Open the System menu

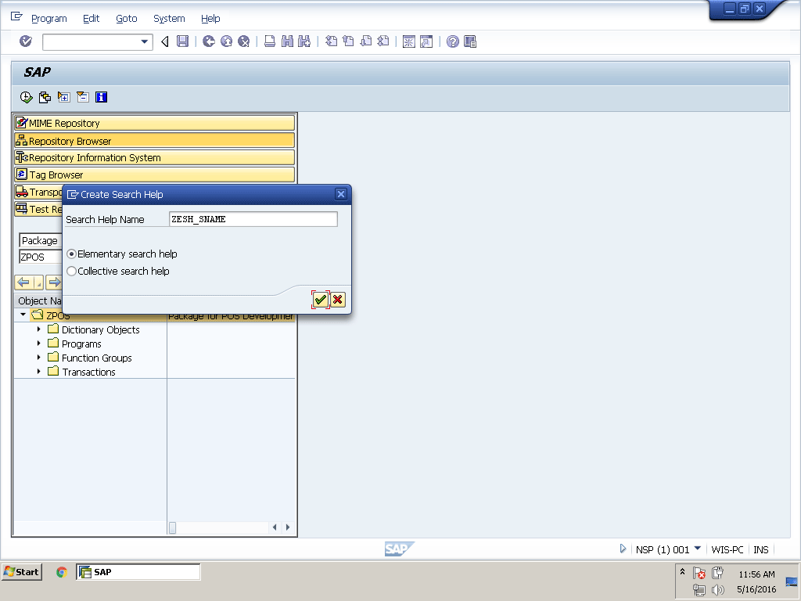pos(169,18)
